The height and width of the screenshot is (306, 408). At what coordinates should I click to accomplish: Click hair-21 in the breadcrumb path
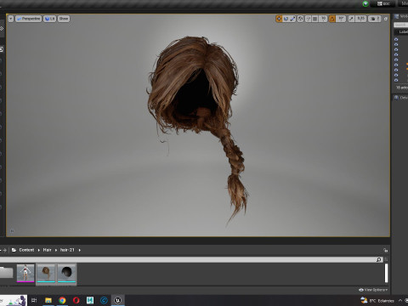67,250
